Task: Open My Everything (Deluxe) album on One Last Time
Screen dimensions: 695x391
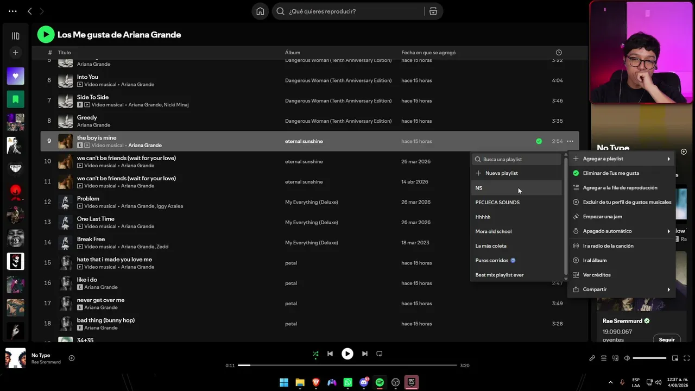Action: pyautogui.click(x=312, y=223)
